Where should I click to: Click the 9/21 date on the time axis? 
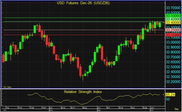(133, 108)
